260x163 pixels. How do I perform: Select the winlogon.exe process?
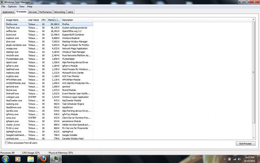tap(49, 97)
